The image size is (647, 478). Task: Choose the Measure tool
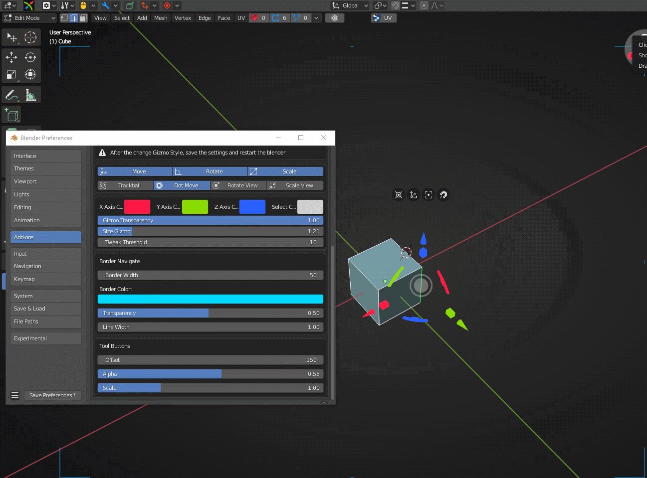click(x=30, y=94)
